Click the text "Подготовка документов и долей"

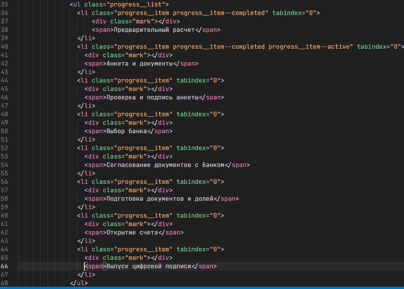coord(160,199)
